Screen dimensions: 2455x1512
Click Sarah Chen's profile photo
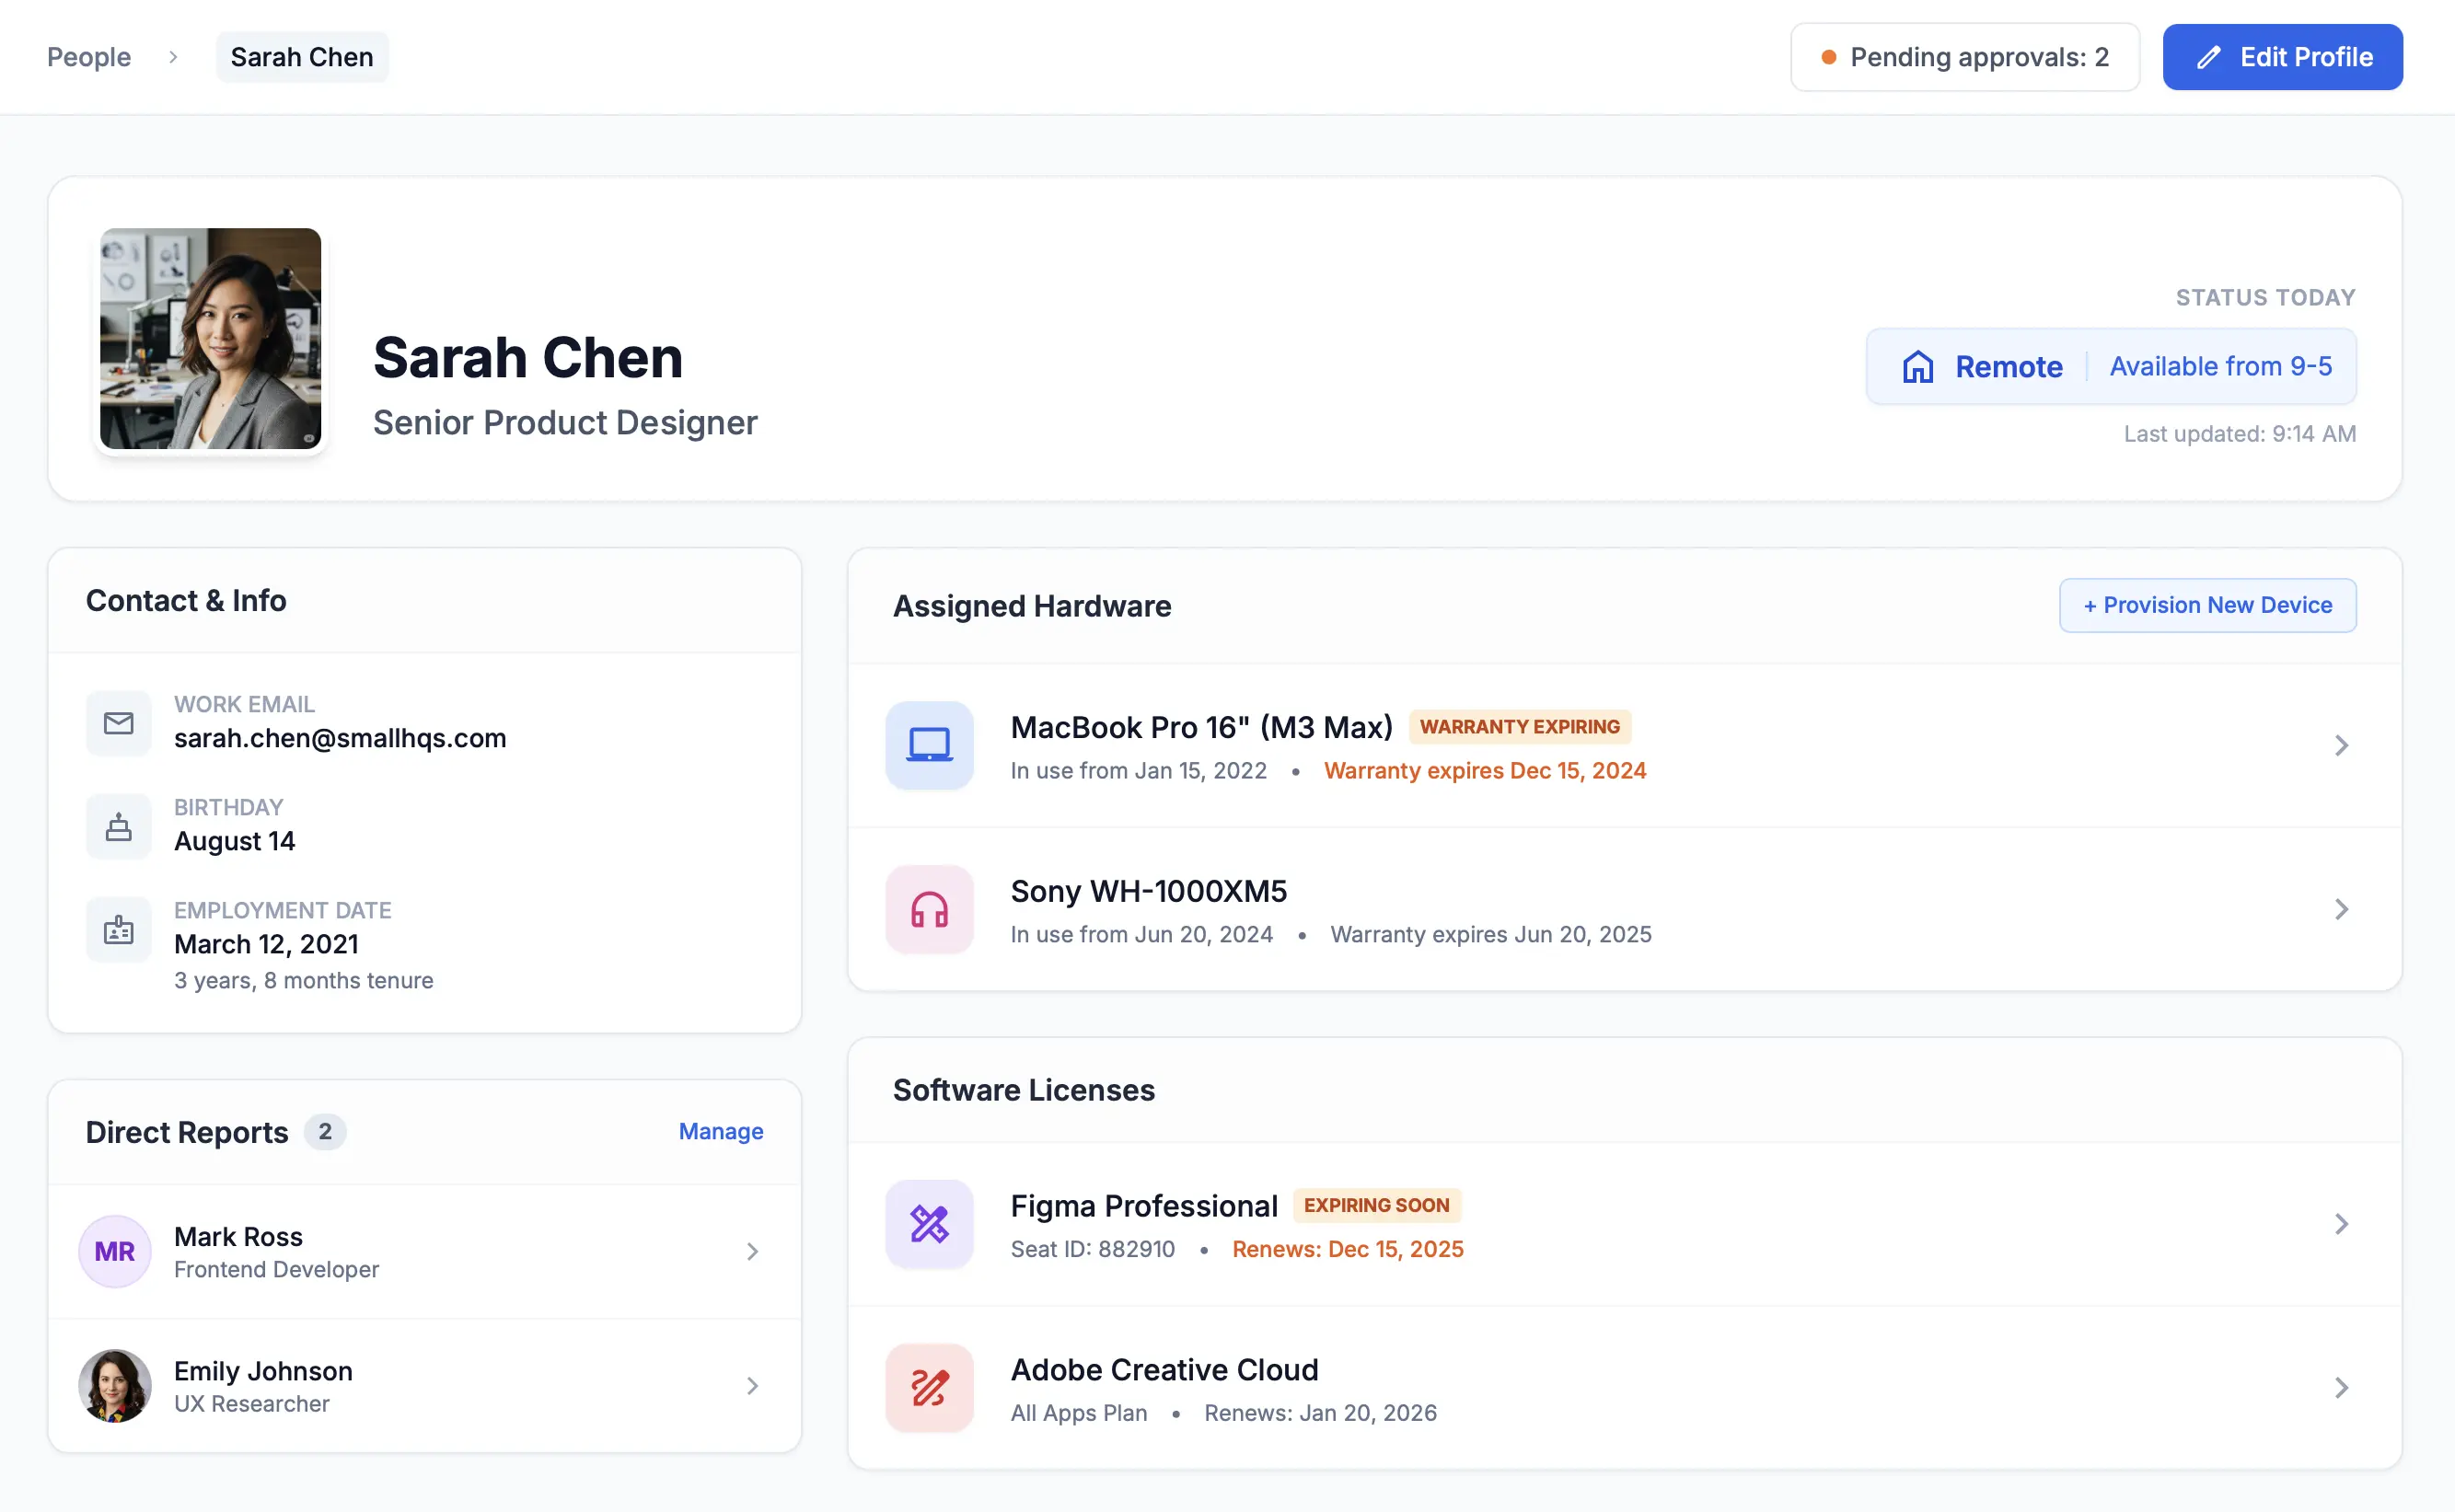(210, 340)
